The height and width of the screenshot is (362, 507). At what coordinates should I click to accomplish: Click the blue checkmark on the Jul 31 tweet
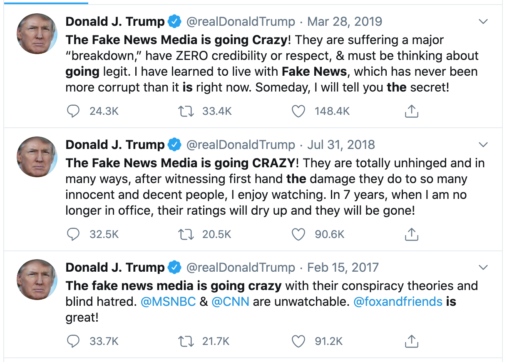tap(175, 144)
